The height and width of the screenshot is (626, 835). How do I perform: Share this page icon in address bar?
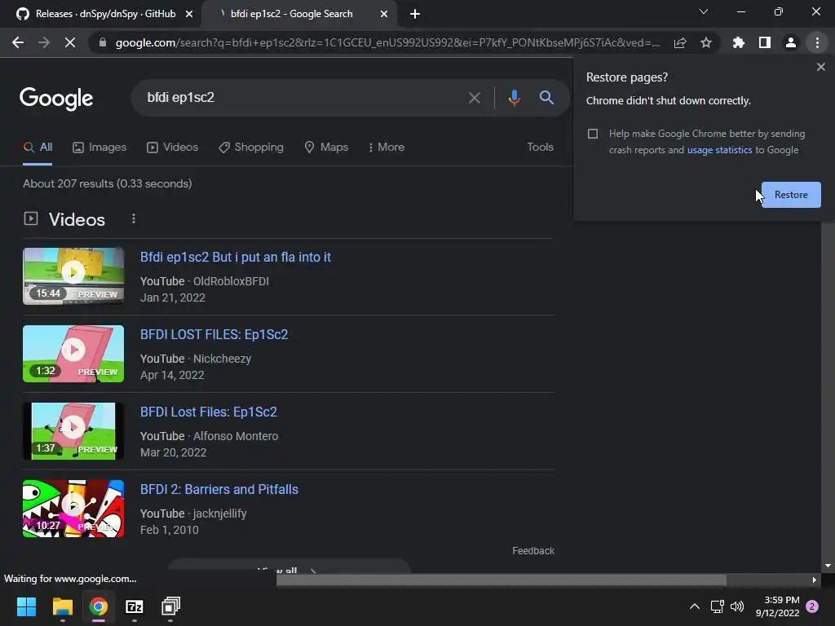click(x=680, y=42)
